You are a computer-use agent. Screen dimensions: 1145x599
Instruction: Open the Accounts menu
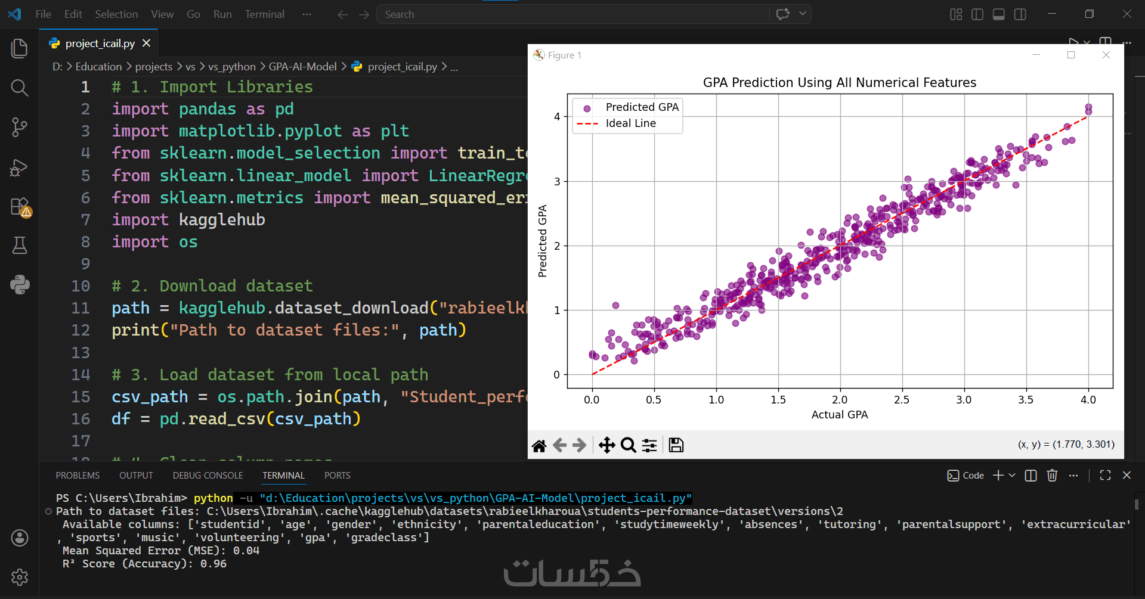tap(20, 538)
